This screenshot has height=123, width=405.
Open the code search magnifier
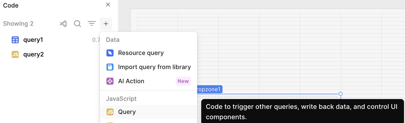click(78, 24)
